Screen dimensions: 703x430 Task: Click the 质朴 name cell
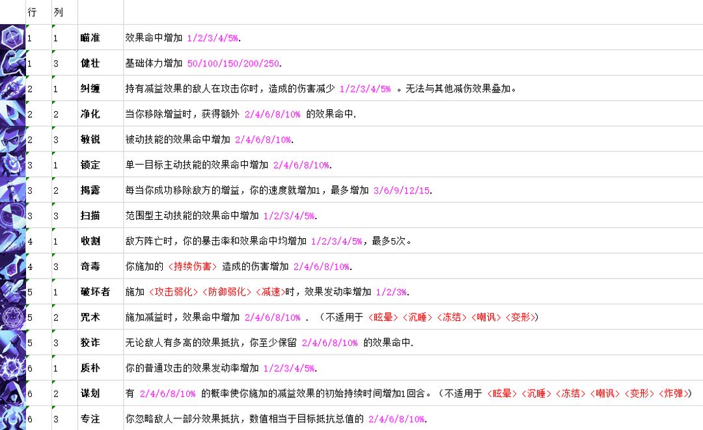[x=100, y=368]
